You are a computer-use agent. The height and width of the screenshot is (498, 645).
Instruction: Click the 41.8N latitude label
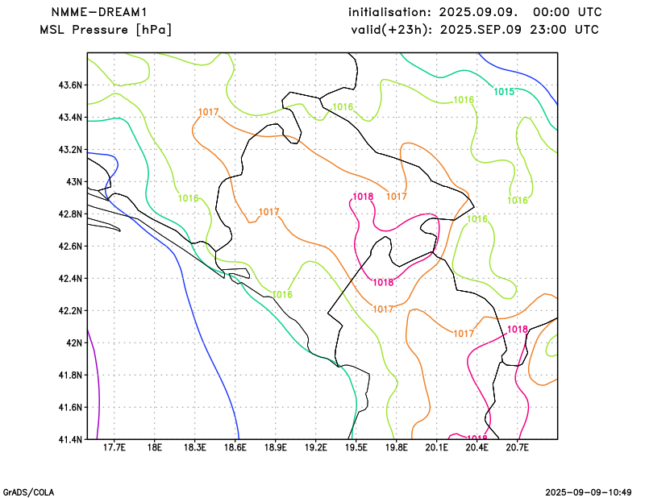(x=70, y=375)
